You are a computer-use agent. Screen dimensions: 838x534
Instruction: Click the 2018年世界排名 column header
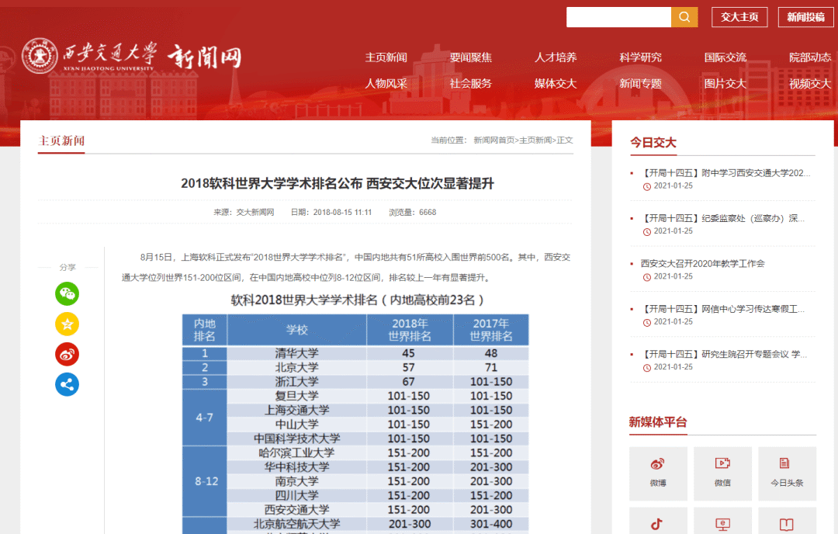(410, 330)
